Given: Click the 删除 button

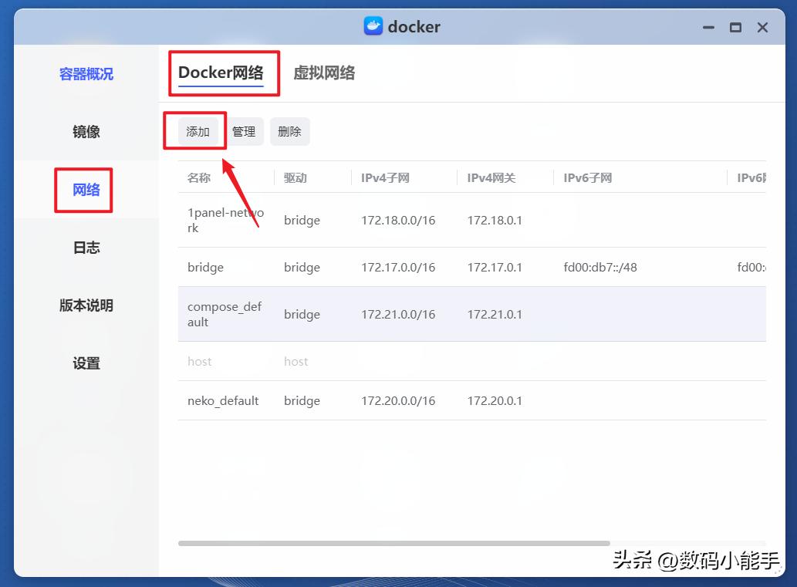Looking at the screenshot, I should [290, 132].
